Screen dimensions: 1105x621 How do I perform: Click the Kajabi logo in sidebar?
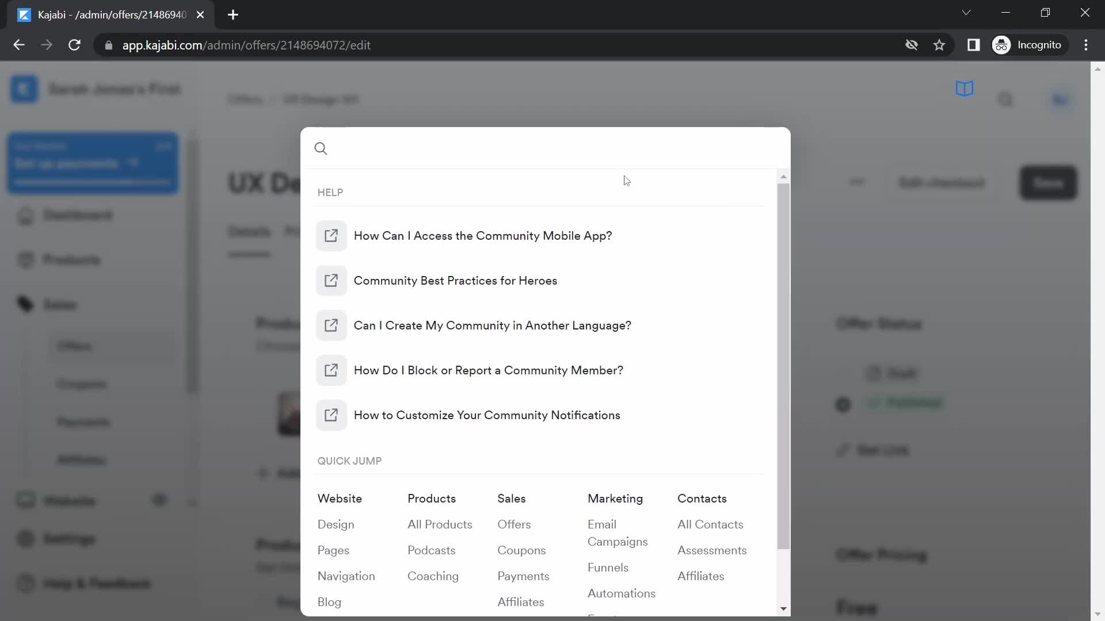(24, 89)
